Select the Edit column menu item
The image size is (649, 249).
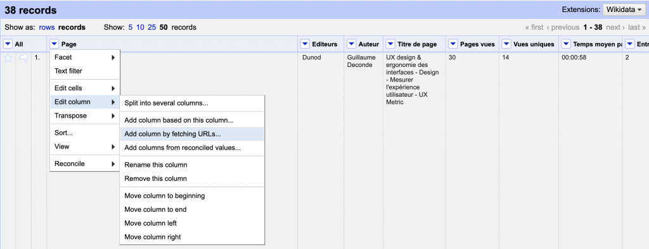click(85, 102)
